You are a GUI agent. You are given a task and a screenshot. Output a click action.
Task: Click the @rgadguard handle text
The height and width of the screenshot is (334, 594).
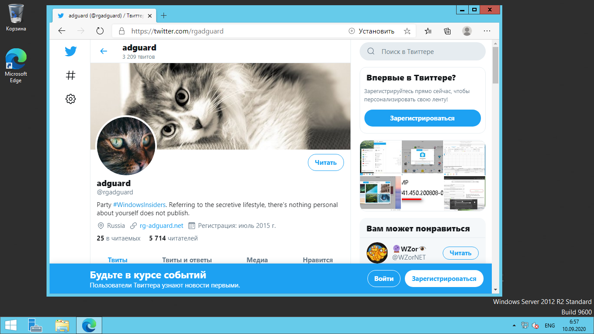115,192
